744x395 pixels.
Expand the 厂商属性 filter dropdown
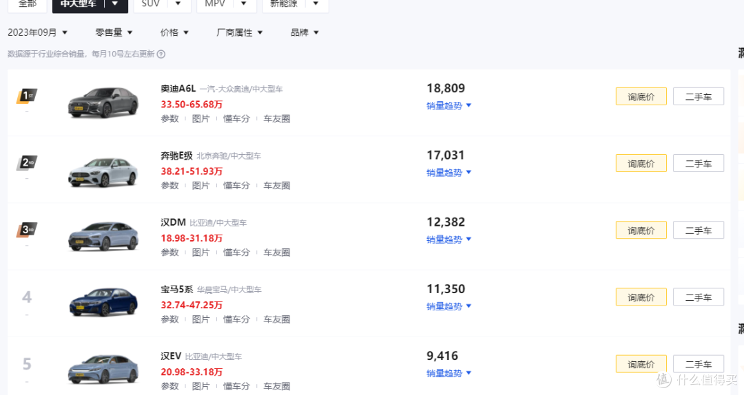(x=239, y=32)
